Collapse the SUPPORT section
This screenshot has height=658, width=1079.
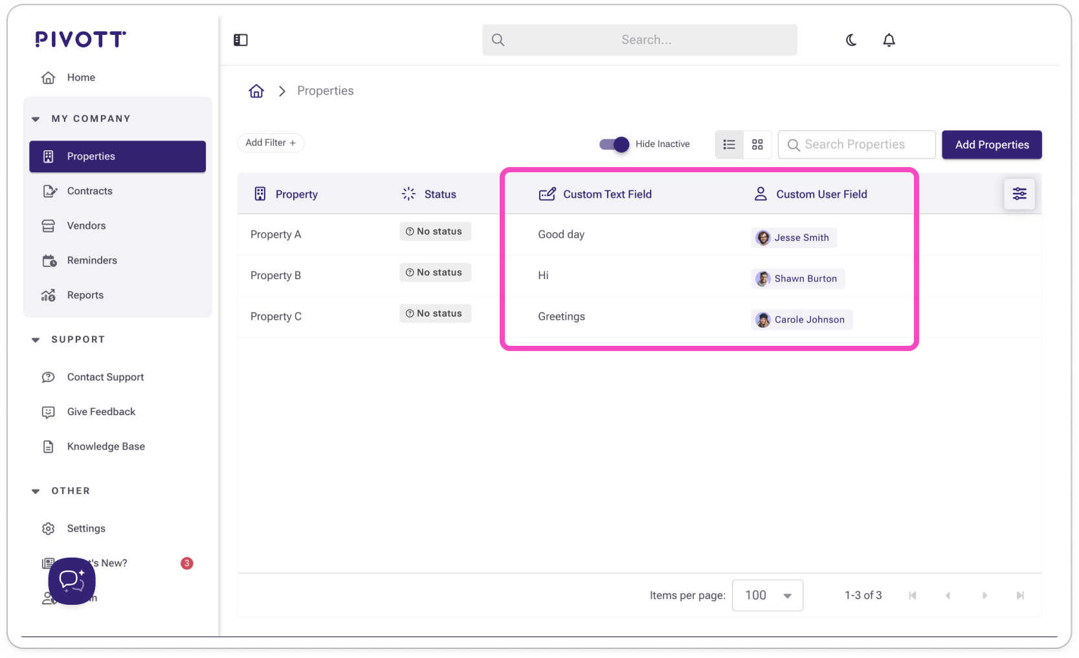[36, 340]
